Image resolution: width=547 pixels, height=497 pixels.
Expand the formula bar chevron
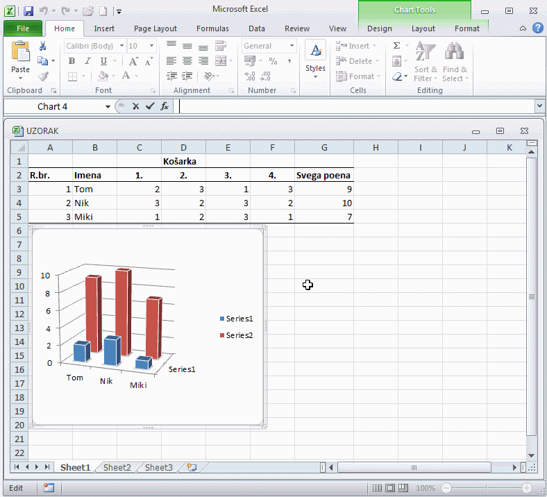pos(539,106)
